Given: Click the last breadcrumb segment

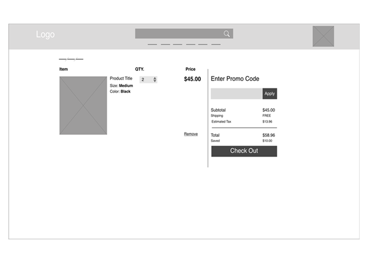Looking at the screenshot, I should coord(79,59).
